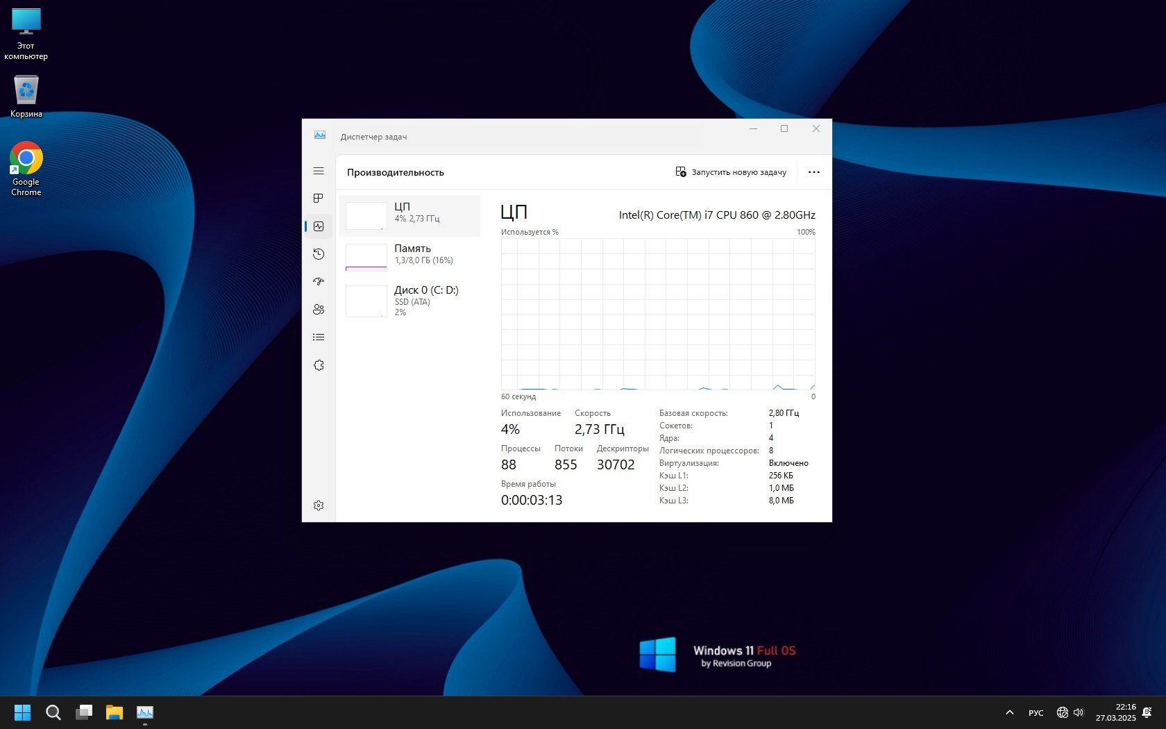
Task: Click the large '4%' usage value under Использование
Action: 510,429
